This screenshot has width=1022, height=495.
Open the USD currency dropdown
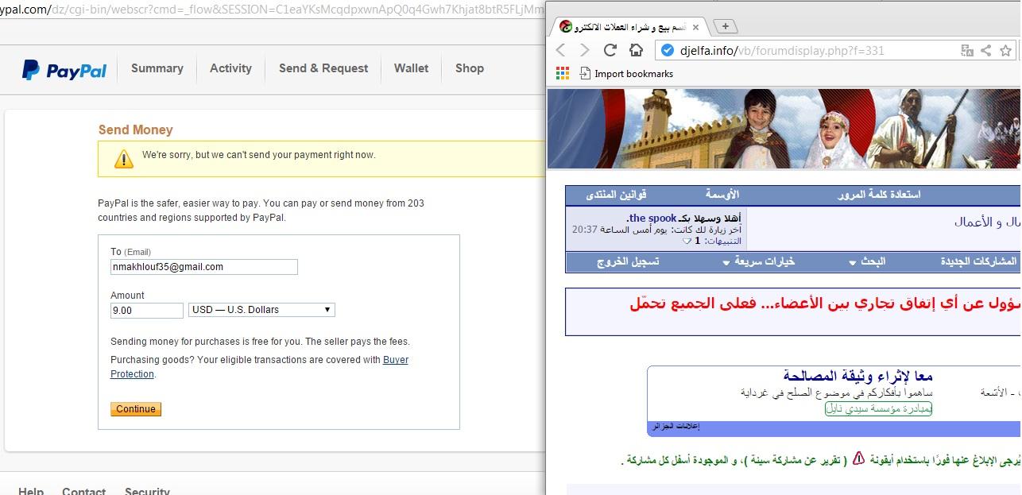click(261, 310)
